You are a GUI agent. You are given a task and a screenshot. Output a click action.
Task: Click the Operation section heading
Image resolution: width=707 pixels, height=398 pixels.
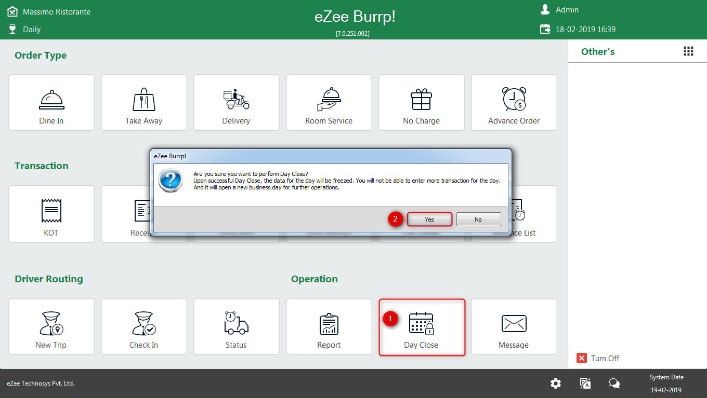coord(315,279)
